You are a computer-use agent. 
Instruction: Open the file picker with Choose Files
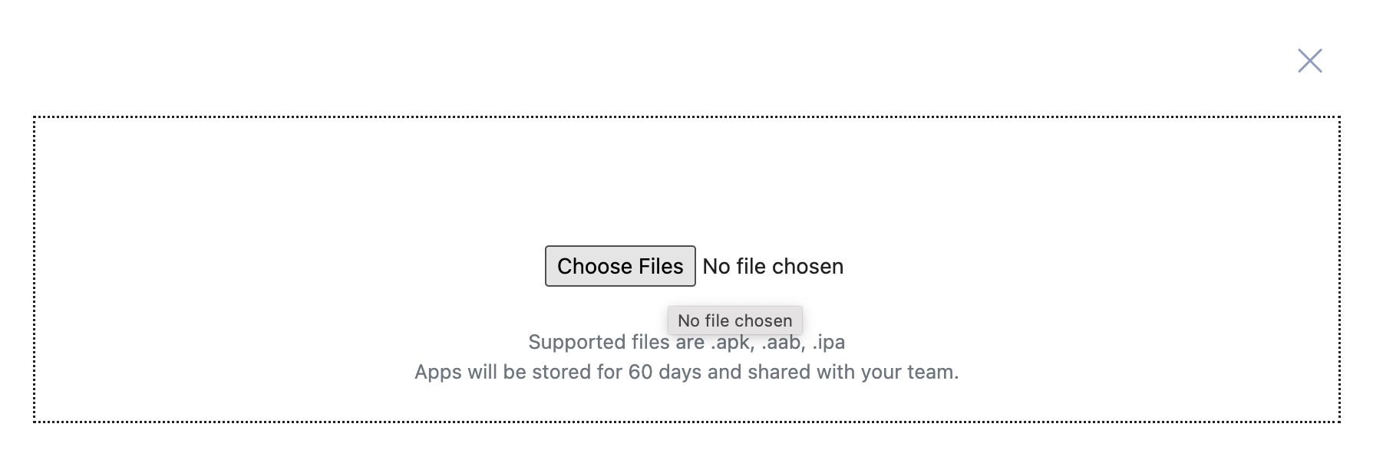[x=620, y=266]
